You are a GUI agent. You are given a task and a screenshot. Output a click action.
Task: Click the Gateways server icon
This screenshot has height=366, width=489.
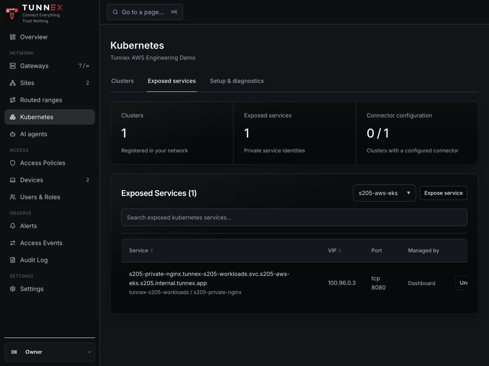(x=12, y=66)
